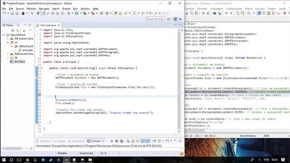
Task: Switch to the Declaration tab
Action: pyautogui.click(x=77, y=141)
